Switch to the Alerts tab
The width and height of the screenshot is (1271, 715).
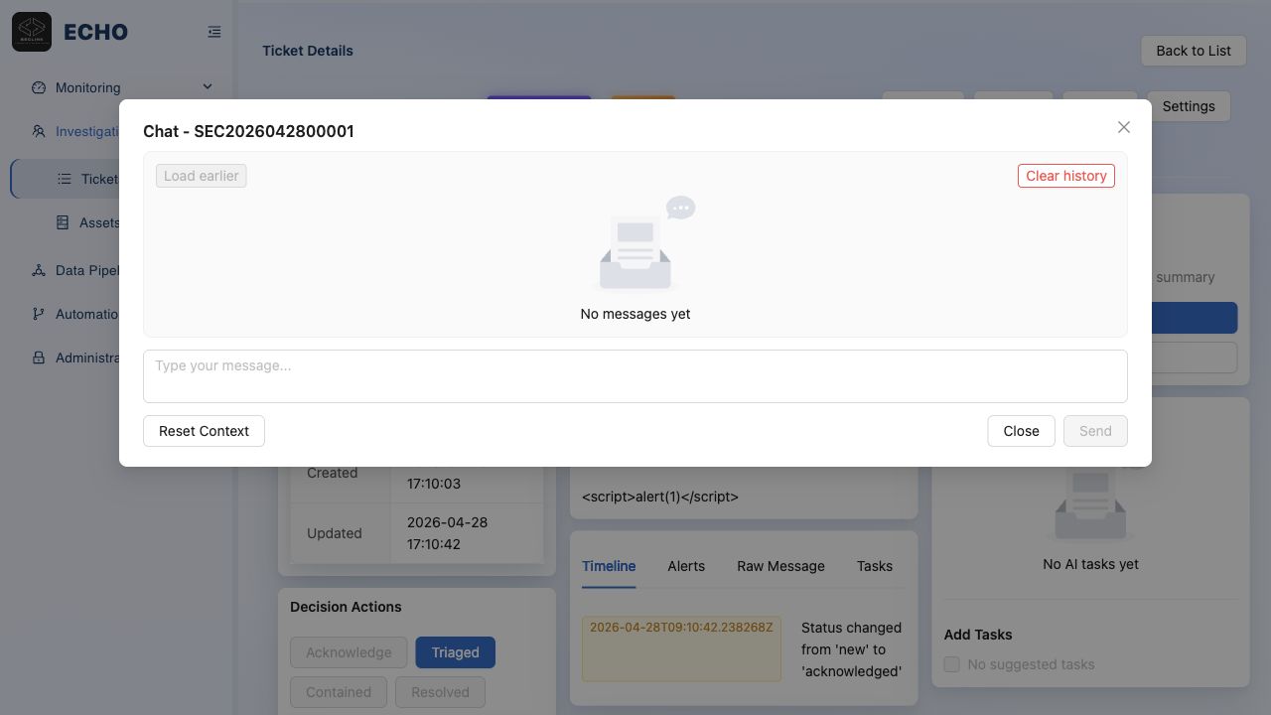[x=686, y=566]
